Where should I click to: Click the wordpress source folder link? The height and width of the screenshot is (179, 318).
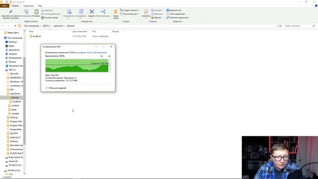click(87, 53)
